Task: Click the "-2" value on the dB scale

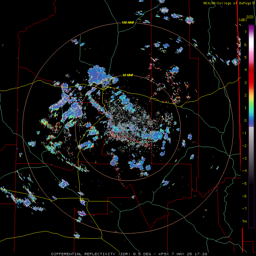Action: [x=244, y=146]
